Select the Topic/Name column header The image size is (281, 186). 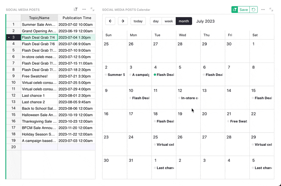point(39,18)
